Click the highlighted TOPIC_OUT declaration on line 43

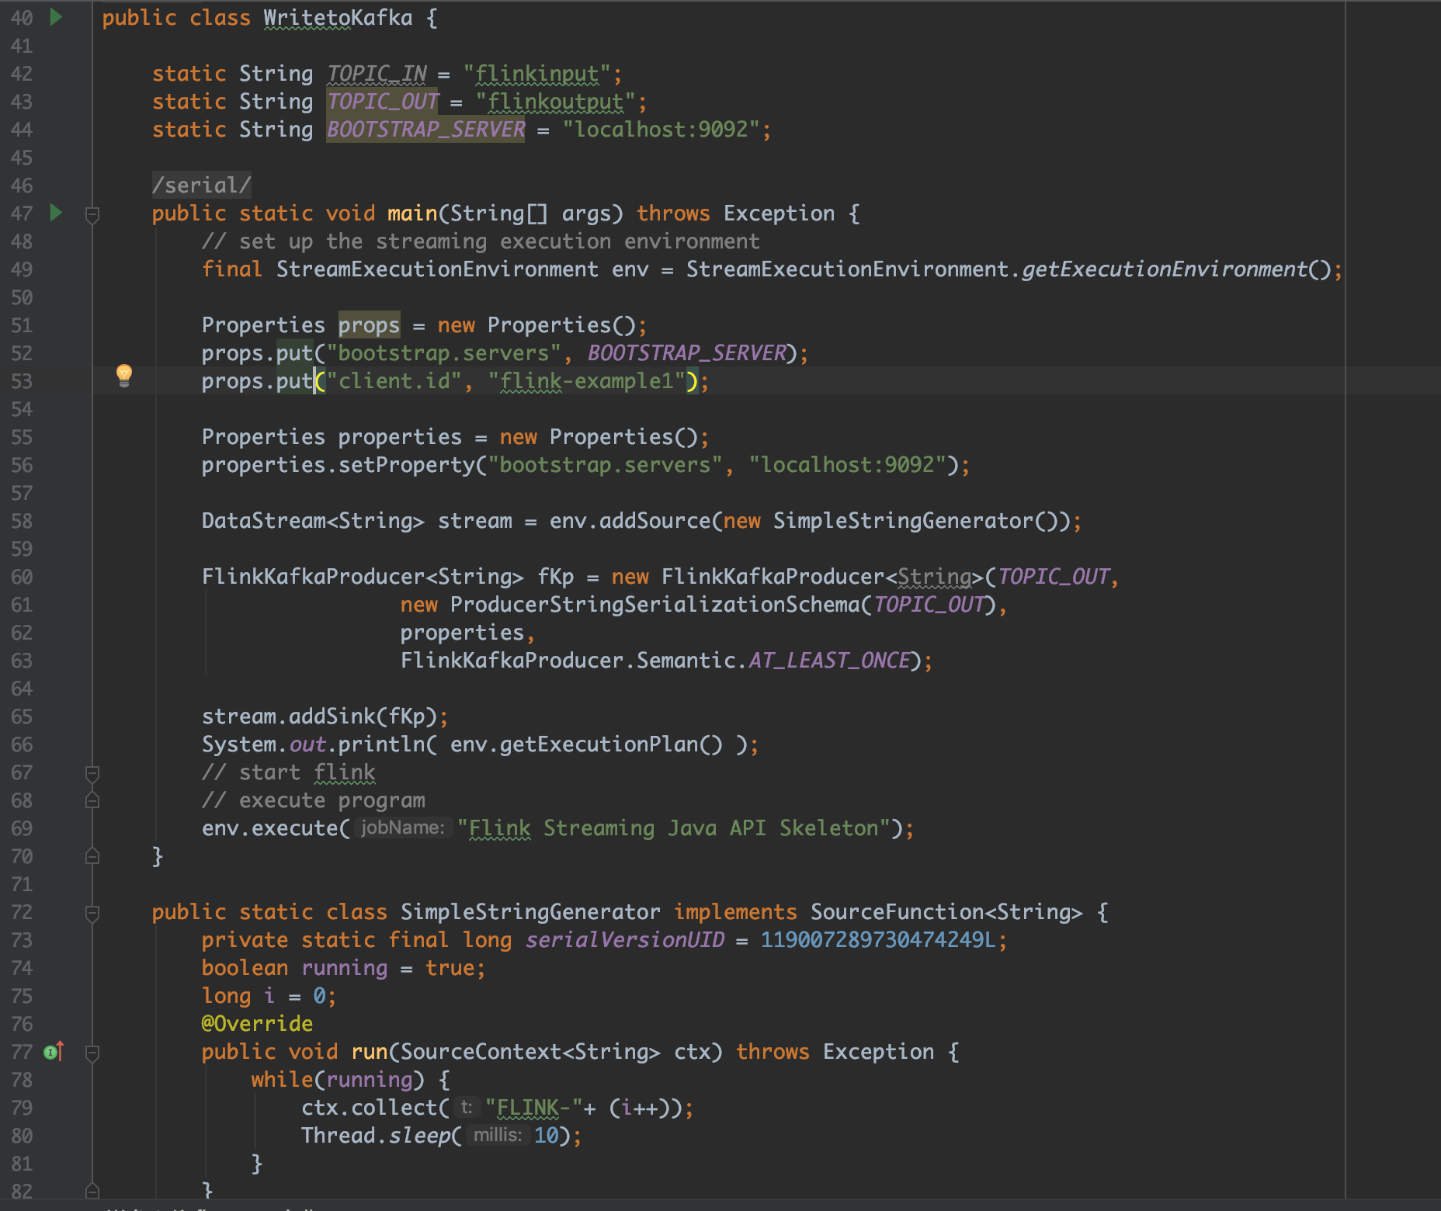tap(383, 102)
